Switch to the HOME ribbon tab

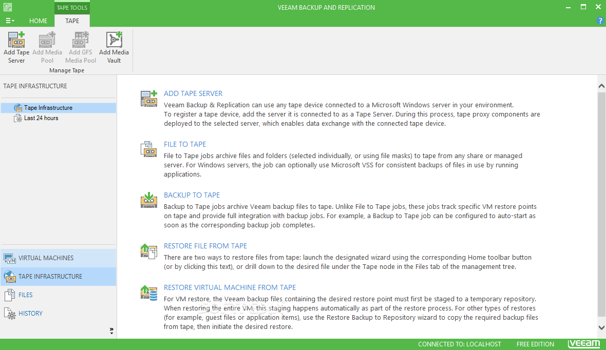click(x=39, y=21)
